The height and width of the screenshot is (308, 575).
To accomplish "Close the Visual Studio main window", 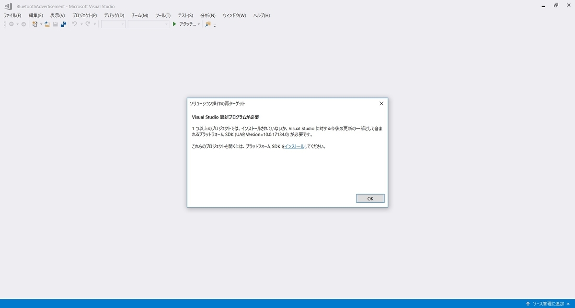I will 568,5.
